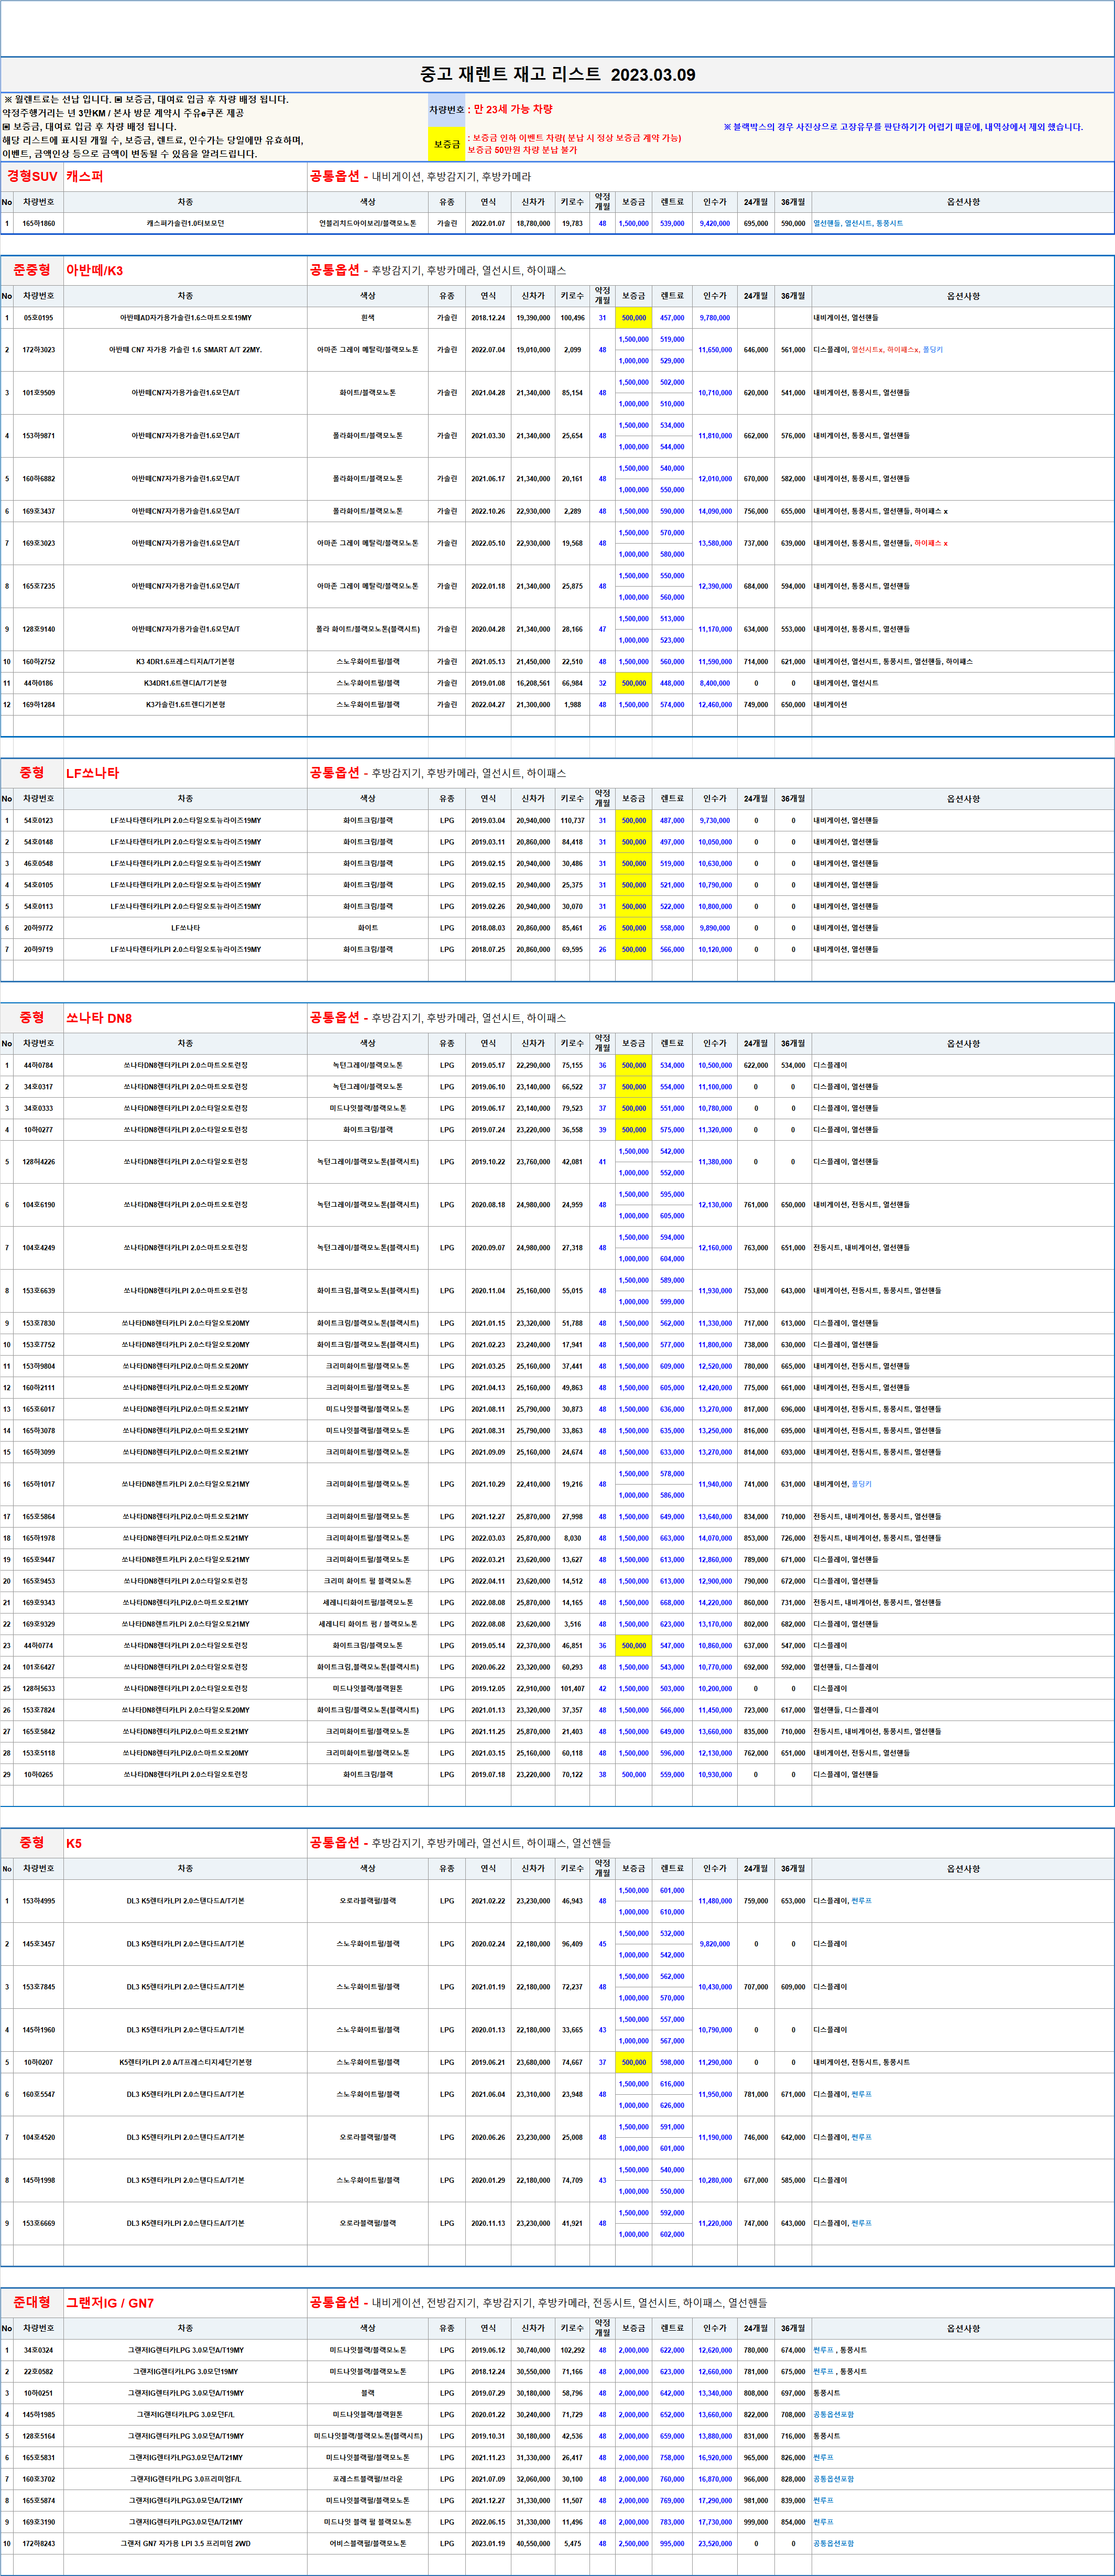
Task: Select plate number 46호0548
Action: coord(39,863)
